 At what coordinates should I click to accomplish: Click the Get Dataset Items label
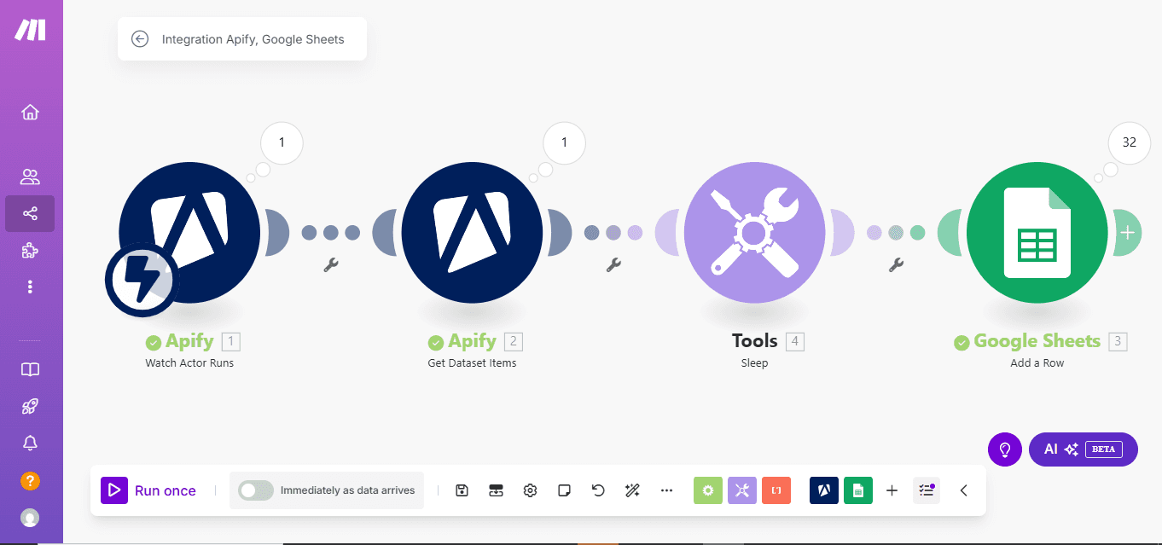472,363
